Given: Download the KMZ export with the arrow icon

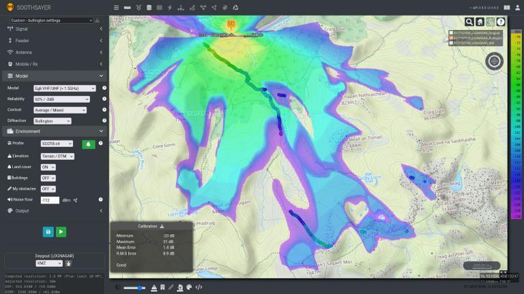Looking at the screenshot, I should (x=68, y=263).
